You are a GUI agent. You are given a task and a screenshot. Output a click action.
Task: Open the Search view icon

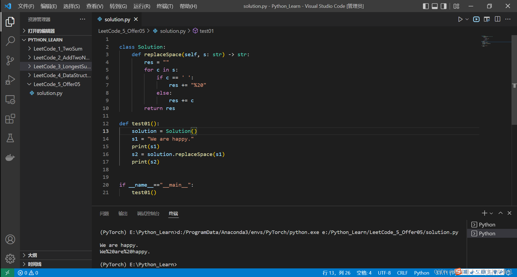pyautogui.click(x=10, y=41)
